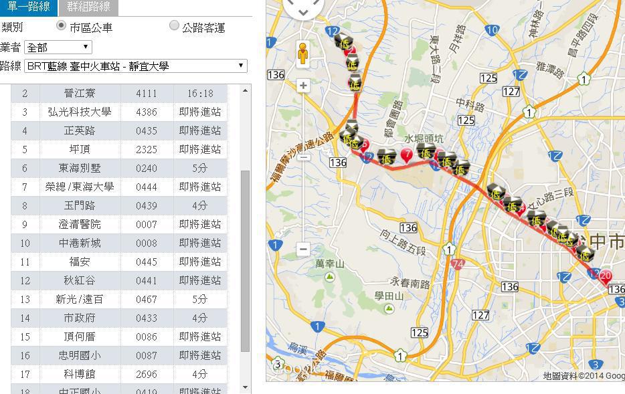Click arrival time 16:18 cell

(200, 93)
